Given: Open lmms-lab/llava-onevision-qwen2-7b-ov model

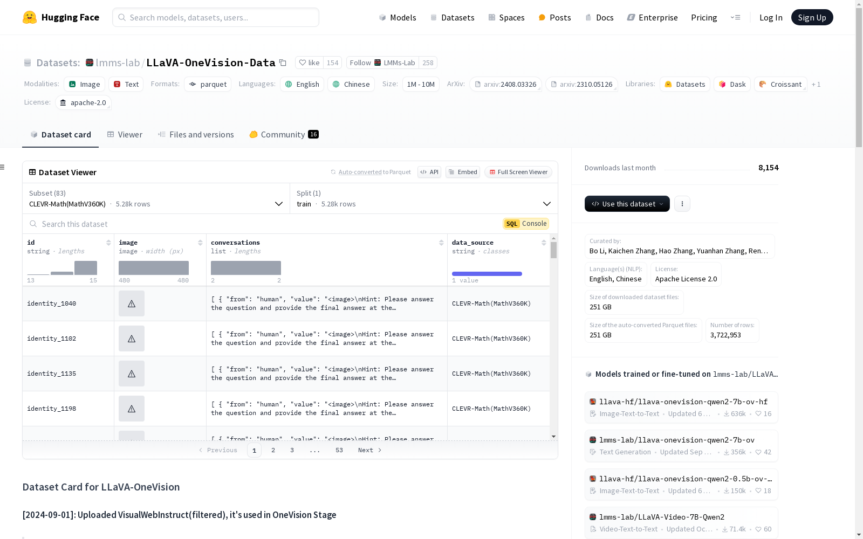Looking at the screenshot, I should pos(681,446).
